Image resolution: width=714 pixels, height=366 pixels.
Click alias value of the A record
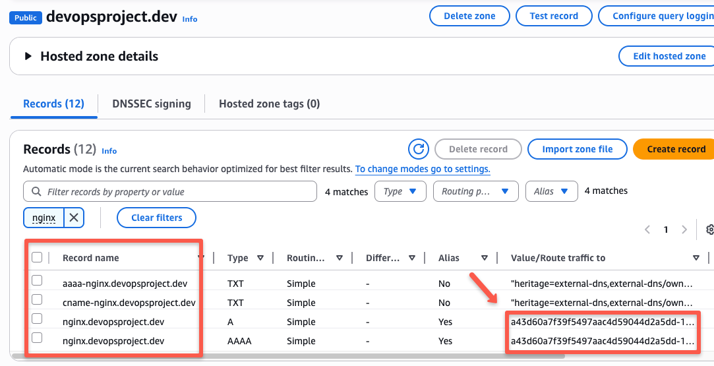pos(602,322)
